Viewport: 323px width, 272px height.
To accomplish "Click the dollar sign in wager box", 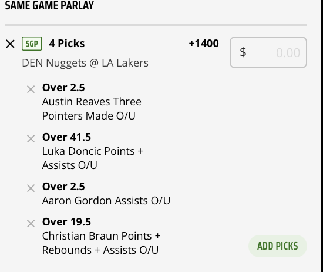I will [x=243, y=52].
